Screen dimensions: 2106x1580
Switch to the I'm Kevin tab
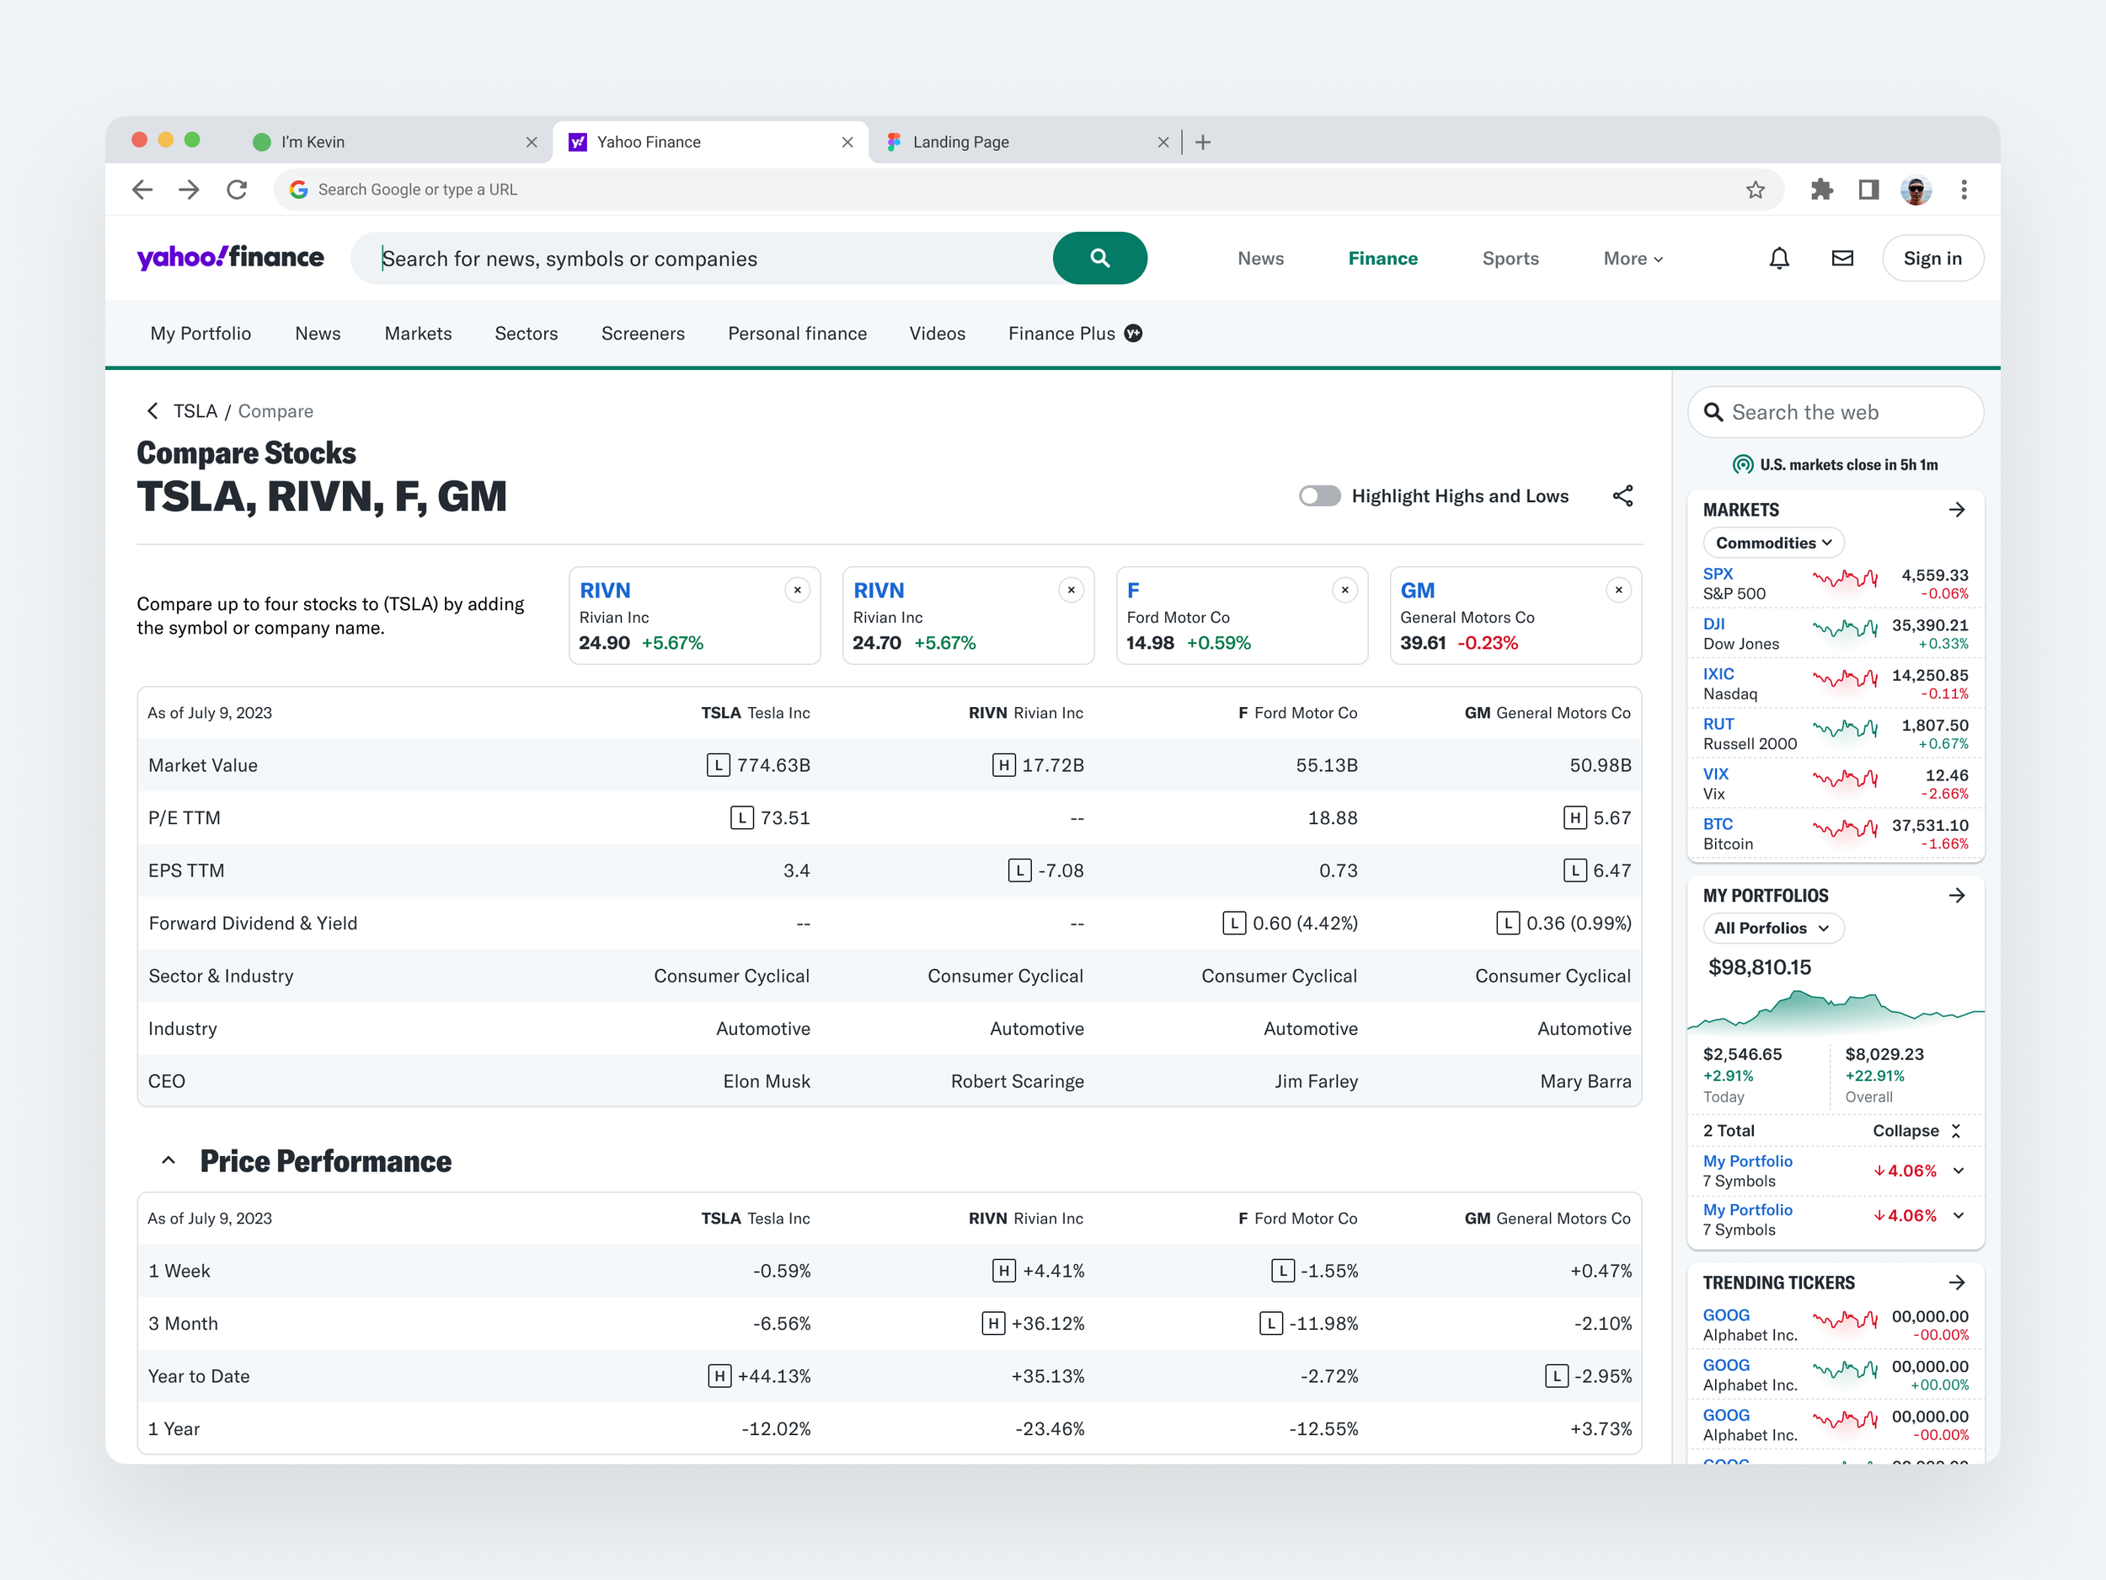point(395,142)
